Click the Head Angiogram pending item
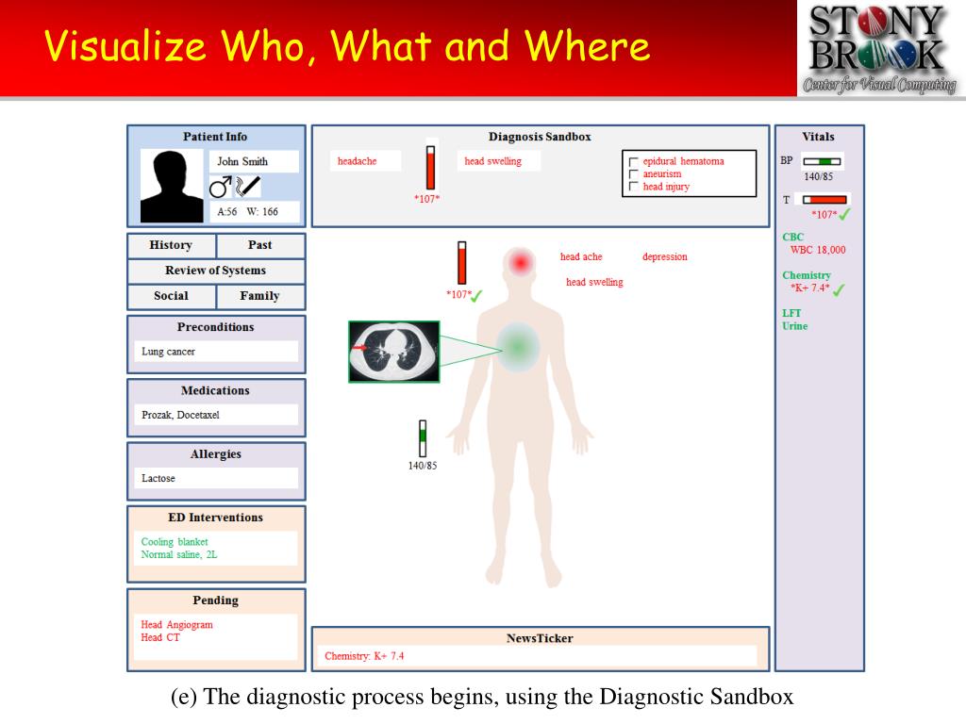The width and height of the screenshot is (966, 724). [176, 625]
